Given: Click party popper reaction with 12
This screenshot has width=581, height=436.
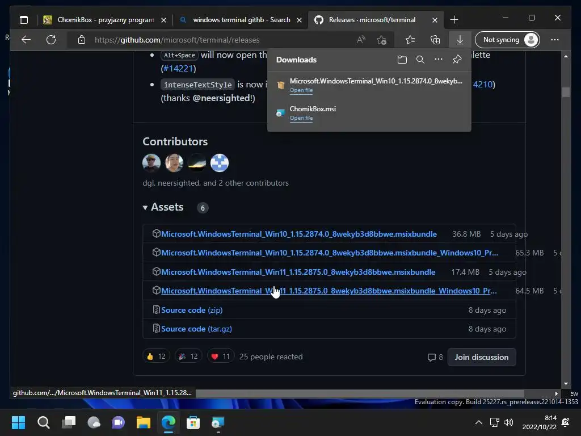Looking at the screenshot, I should [x=188, y=357].
